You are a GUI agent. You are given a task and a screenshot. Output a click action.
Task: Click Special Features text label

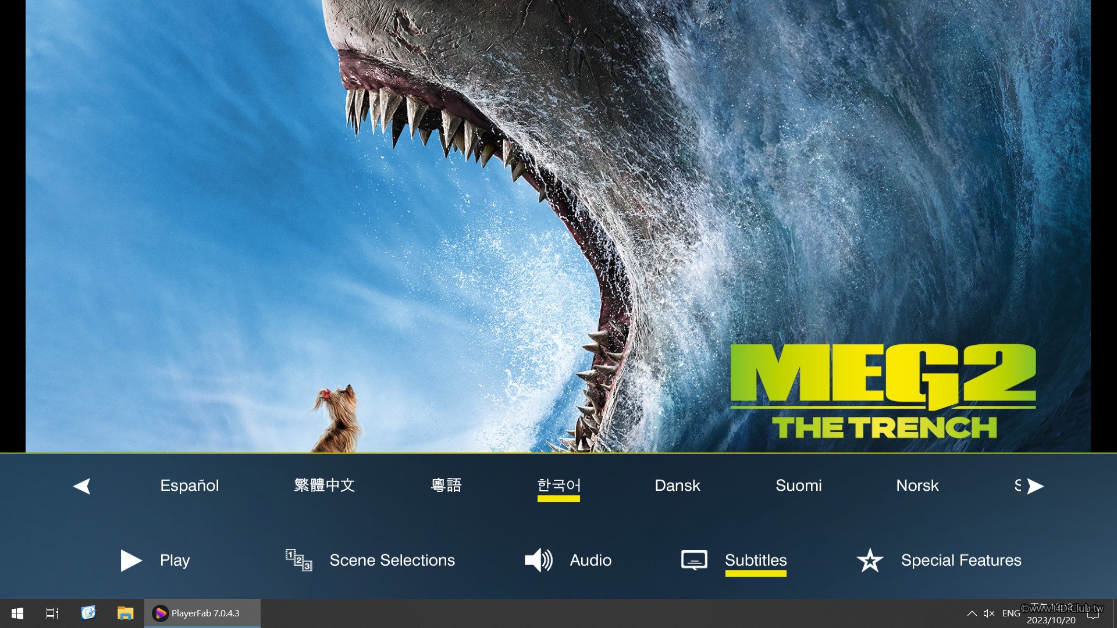pyautogui.click(x=961, y=561)
